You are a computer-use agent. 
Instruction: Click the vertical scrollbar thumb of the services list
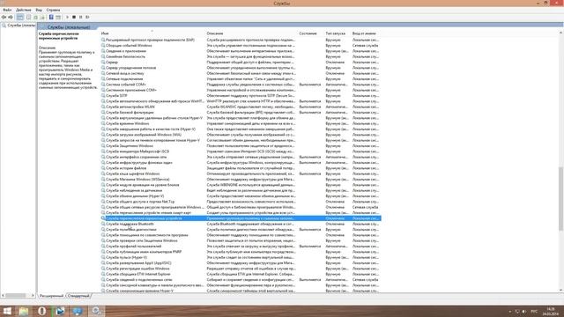pos(560,198)
